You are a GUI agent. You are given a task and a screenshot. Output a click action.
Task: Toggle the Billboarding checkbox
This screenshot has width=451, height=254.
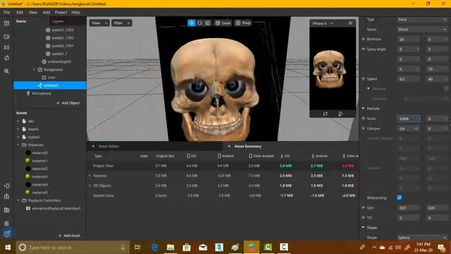pyautogui.click(x=400, y=198)
